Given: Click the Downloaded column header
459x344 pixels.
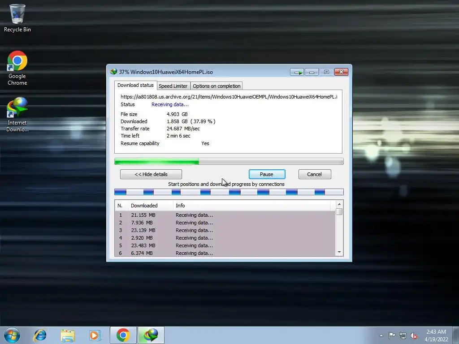Looking at the screenshot, I should (x=151, y=206).
